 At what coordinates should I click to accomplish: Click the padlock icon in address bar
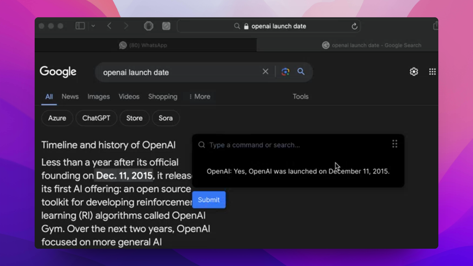(x=246, y=26)
